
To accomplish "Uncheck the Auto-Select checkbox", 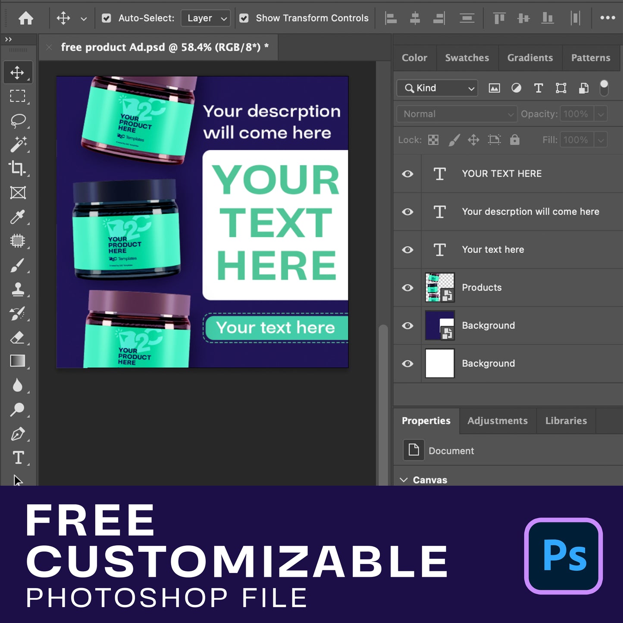I will pos(106,18).
